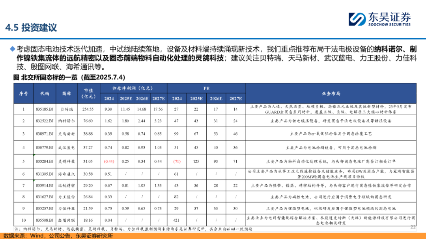Image resolution: width=426 pixels, height=239 pixels.
Task: Click the company name 天马新材 in the table
Action: [67, 134]
